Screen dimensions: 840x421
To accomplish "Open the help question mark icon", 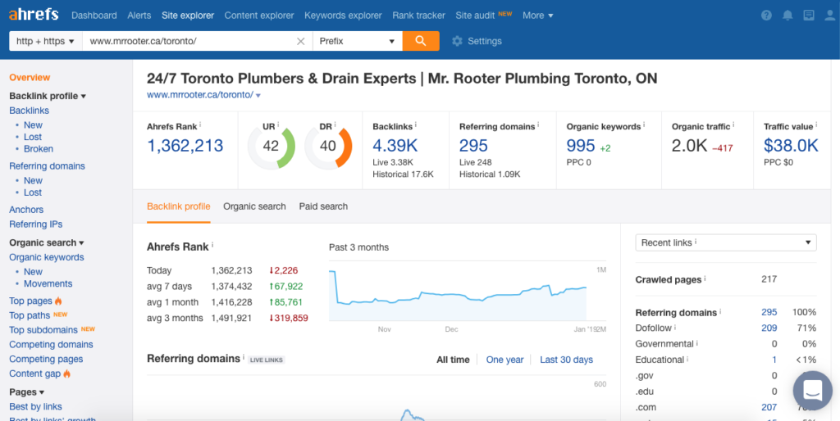I will point(767,16).
